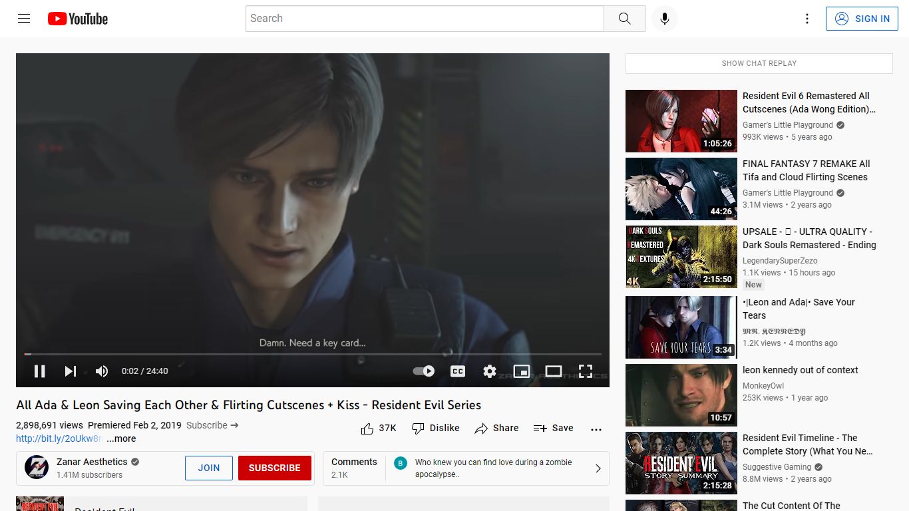Enable miniplayer mode
The image size is (909, 511).
[x=522, y=371]
